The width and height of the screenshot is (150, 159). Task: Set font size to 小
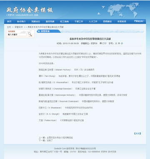tap(122, 44)
